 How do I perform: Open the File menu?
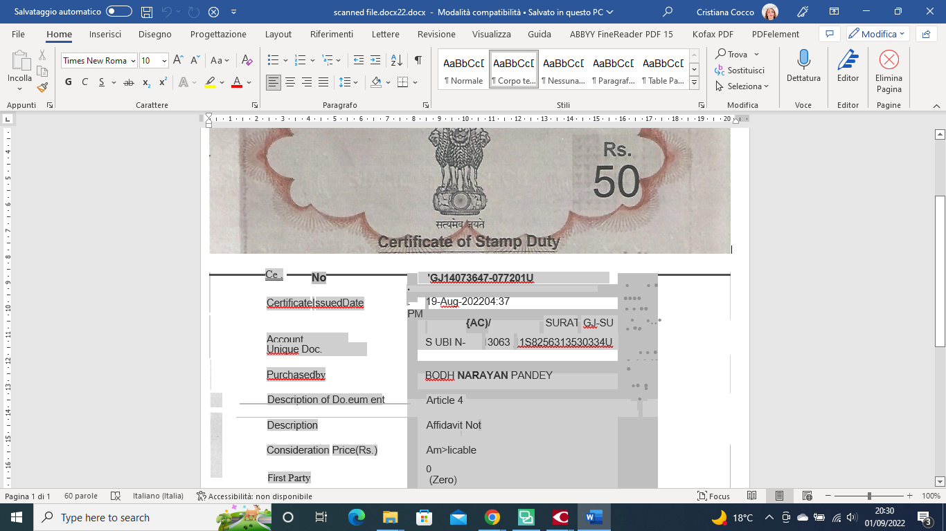(x=19, y=34)
